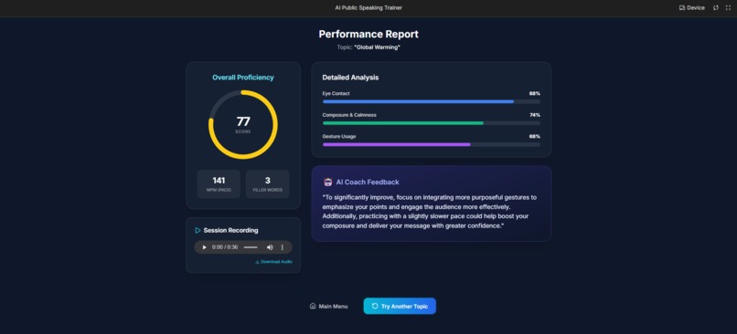
Task: Click the AI Coach robot icon
Action: coord(328,182)
